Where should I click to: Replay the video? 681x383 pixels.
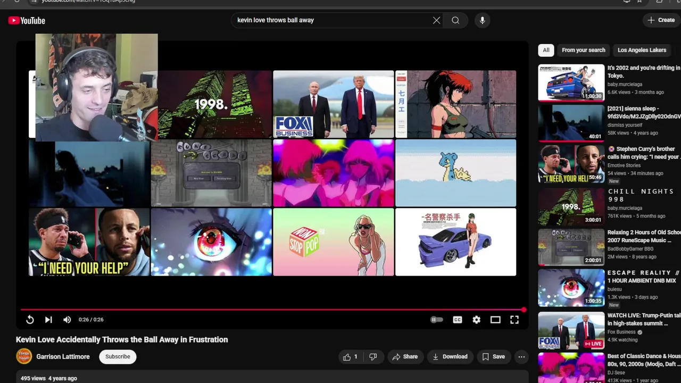(x=30, y=320)
